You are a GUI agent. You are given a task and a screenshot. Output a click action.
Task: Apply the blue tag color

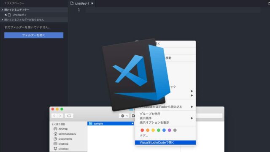164,130
